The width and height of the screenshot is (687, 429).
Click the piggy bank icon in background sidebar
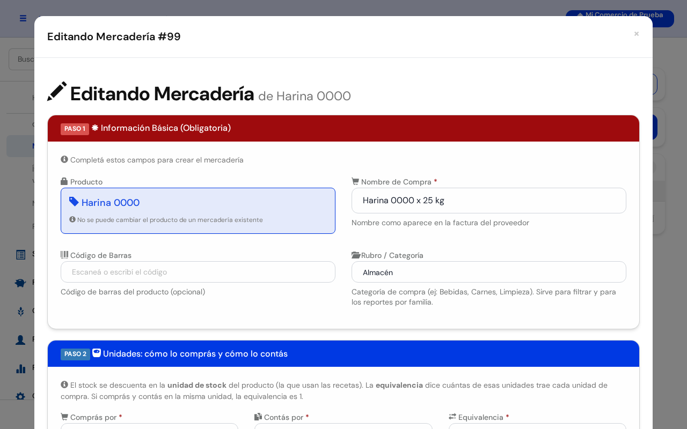(20, 283)
